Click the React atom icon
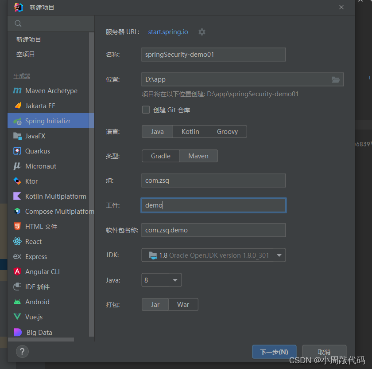Image resolution: width=372 pixels, height=369 pixels. (x=17, y=241)
